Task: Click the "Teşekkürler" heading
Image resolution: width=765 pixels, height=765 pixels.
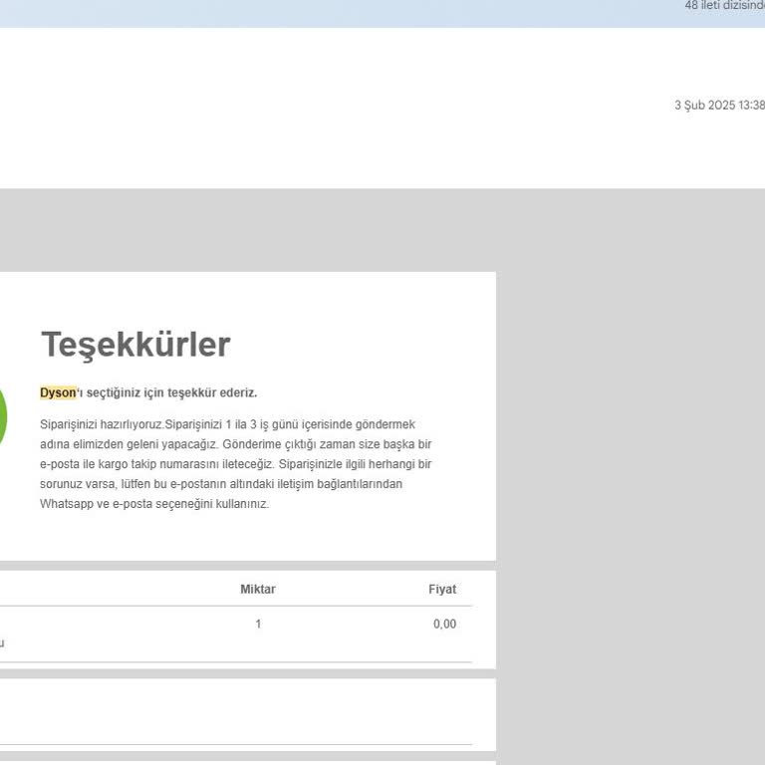Action: [x=135, y=345]
